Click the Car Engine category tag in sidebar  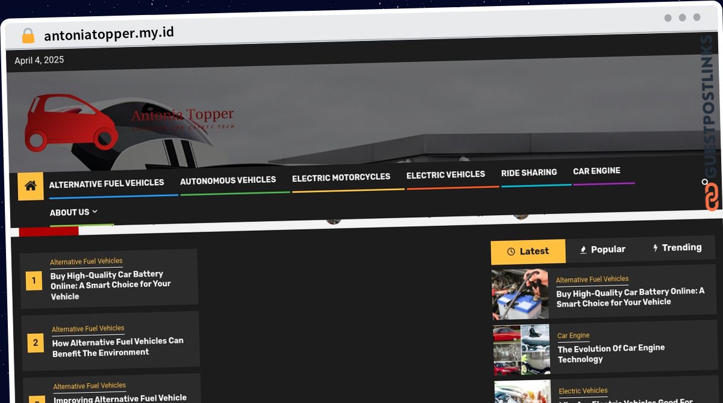click(574, 336)
